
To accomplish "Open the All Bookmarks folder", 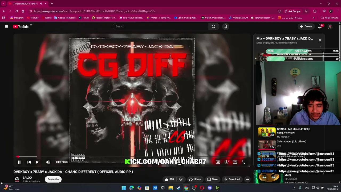I will click(330, 18).
